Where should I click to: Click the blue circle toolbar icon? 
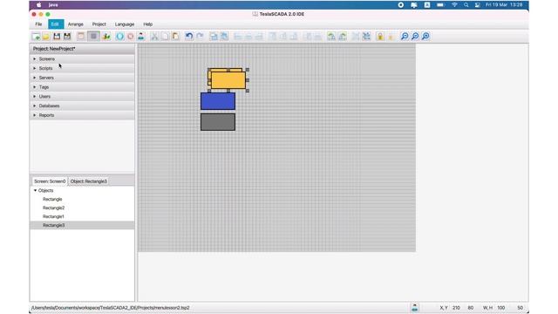119,37
